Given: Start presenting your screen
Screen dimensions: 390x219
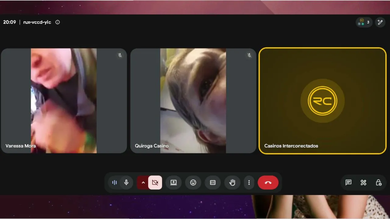Looking at the screenshot, I should pyautogui.click(x=173, y=182).
